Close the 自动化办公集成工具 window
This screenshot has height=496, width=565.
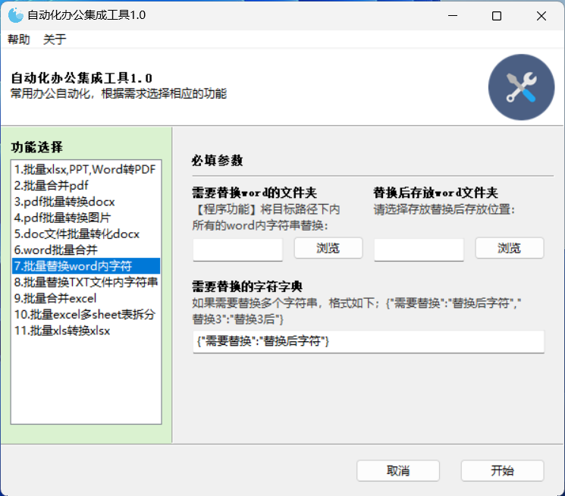point(541,15)
